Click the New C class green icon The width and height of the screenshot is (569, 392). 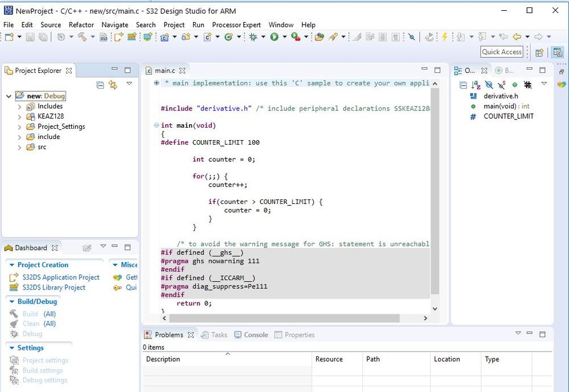click(228, 36)
